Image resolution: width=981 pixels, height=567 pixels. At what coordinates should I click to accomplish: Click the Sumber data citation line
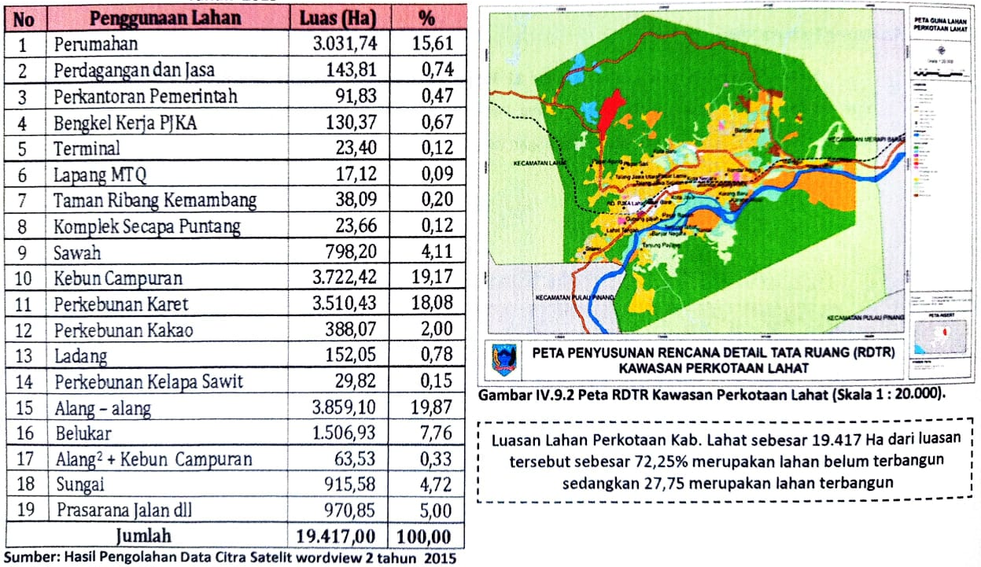tap(230, 558)
